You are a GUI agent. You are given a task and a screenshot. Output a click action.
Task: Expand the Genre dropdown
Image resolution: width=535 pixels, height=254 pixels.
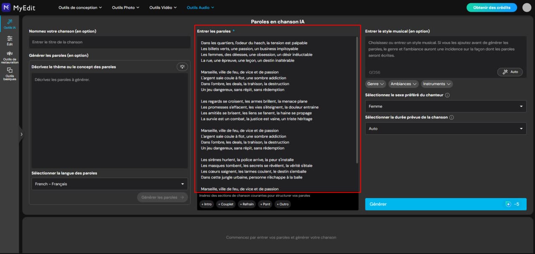375,84
